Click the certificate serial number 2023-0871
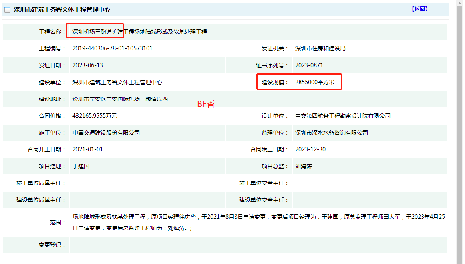Viewport: 465px width, 264px height. (x=309, y=65)
